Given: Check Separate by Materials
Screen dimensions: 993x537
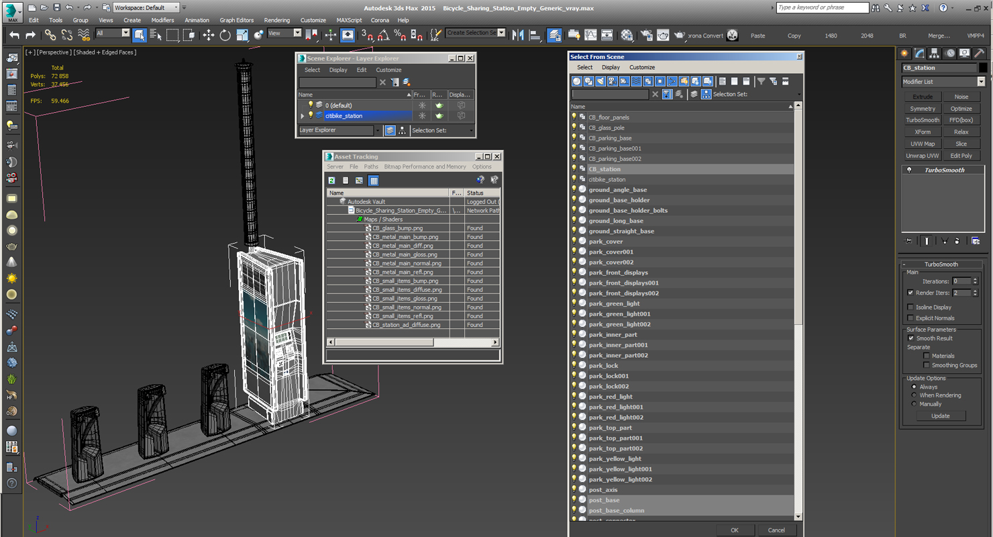Looking at the screenshot, I should point(927,356).
